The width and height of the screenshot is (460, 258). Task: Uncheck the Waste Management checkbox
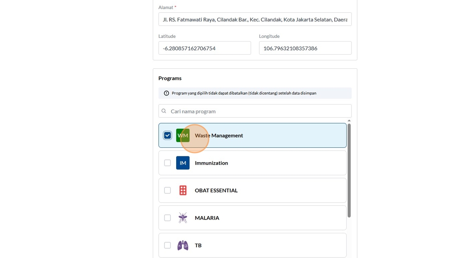point(168,135)
